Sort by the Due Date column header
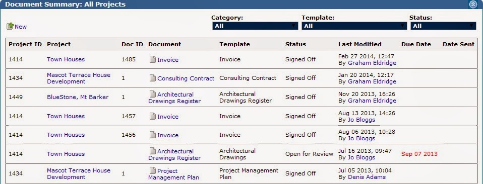483x184 pixels. pyautogui.click(x=416, y=44)
